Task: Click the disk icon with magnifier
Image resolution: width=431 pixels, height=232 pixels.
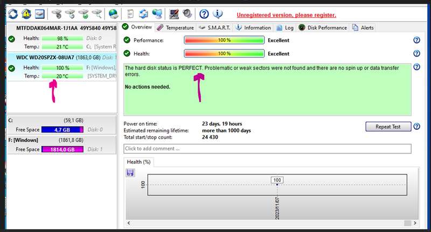Action: point(97,14)
